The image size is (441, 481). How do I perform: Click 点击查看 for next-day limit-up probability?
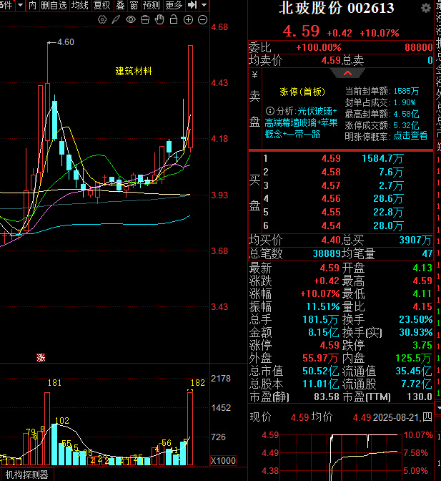click(x=410, y=135)
